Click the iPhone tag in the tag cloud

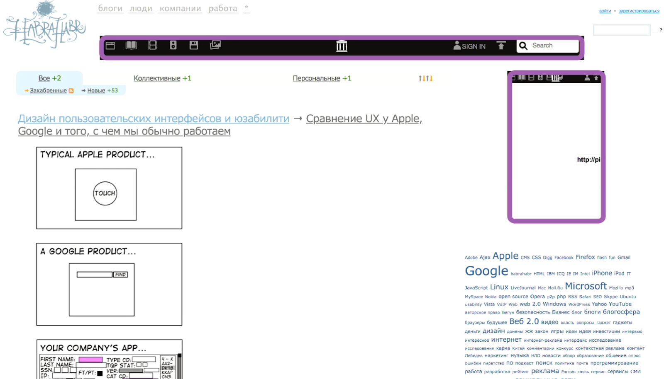coord(602,273)
